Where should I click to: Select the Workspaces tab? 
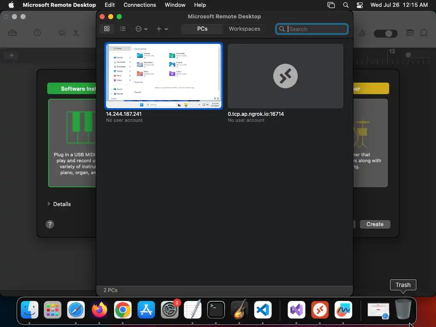click(x=244, y=29)
